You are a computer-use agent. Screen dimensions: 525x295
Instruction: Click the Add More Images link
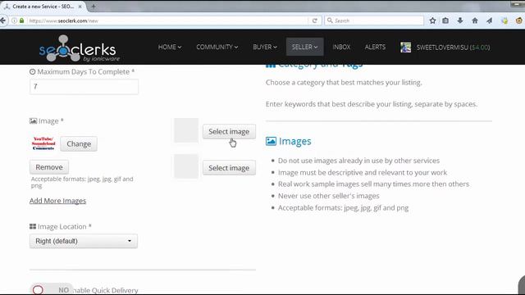[x=57, y=201]
